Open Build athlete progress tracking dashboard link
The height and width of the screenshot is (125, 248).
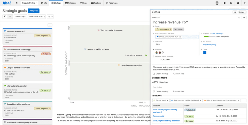pos(165,111)
